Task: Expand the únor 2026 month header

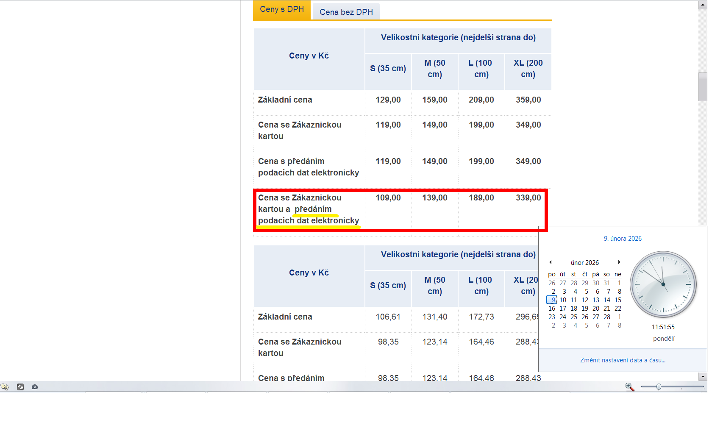Action: (584, 263)
